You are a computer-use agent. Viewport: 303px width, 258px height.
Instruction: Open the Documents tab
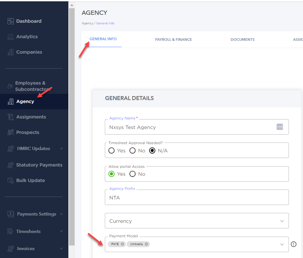click(x=243, y=39)
